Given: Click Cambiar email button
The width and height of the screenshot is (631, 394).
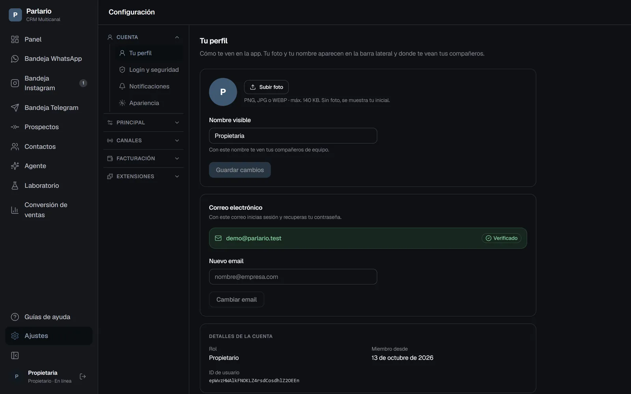Looking at the screenshot, I should click(237, 299).
